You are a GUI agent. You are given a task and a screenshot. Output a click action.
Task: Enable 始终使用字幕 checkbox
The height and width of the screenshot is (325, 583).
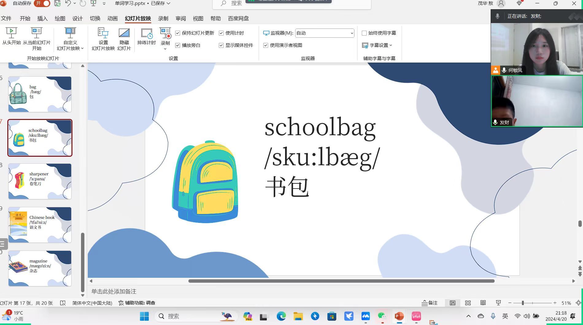(x=364, y=33)
